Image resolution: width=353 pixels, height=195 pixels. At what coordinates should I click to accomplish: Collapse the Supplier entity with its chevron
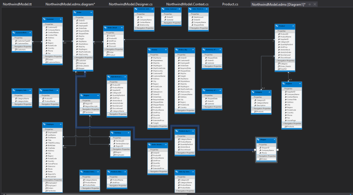click(x=300, y=84)
